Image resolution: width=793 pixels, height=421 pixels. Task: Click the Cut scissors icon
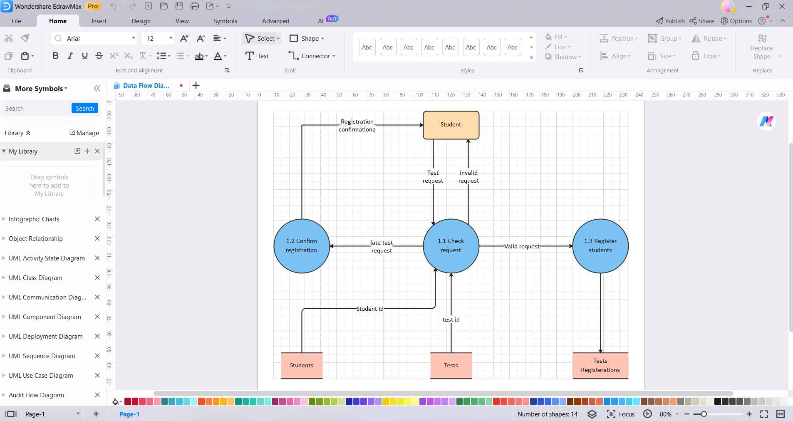tap(9, 38)
